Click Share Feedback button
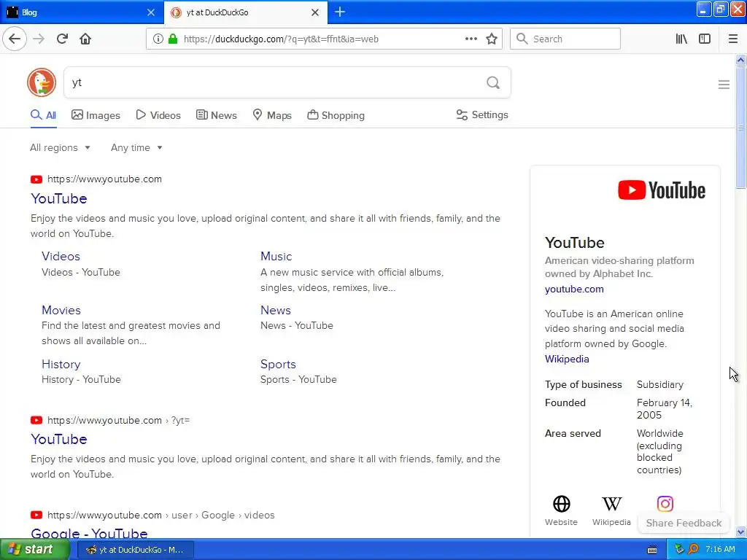747x560 pixels. point(684,523)
